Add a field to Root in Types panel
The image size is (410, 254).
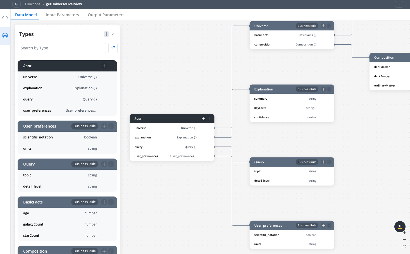click(x=104, y=66)
